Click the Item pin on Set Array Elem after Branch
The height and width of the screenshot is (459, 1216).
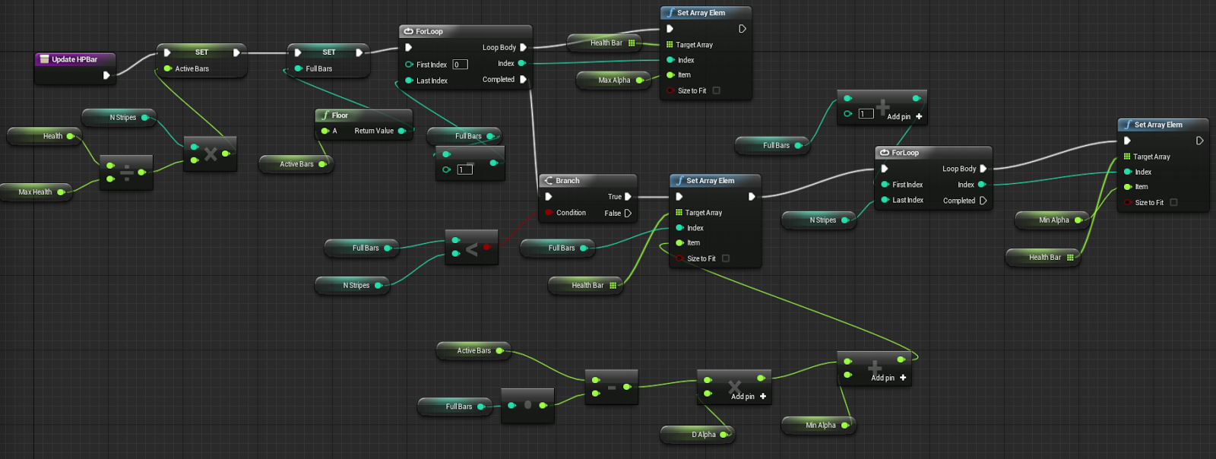679,243
